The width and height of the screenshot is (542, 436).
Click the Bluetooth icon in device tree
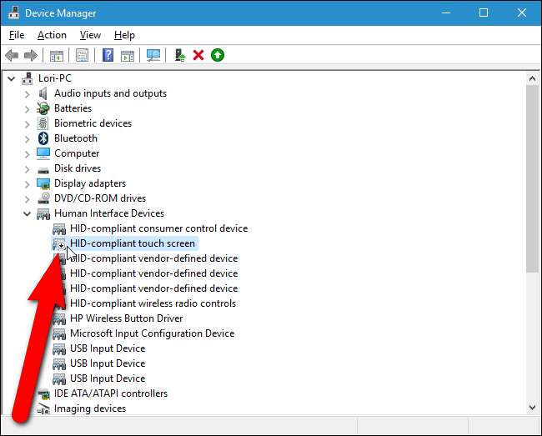[x=43, y=138]
